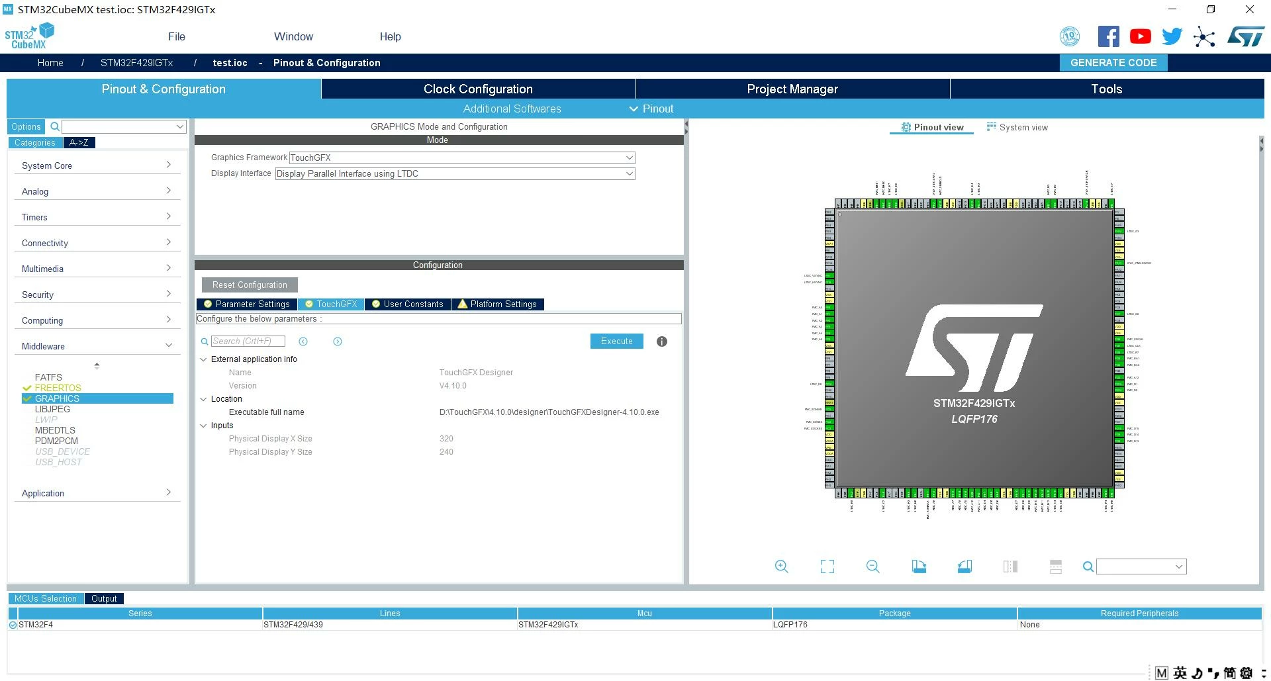
Task: Expand the Connectivity category
Action: [97, 243]
